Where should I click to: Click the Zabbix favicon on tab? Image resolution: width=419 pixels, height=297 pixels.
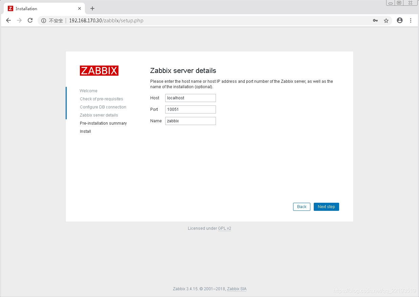click(10, 8)
